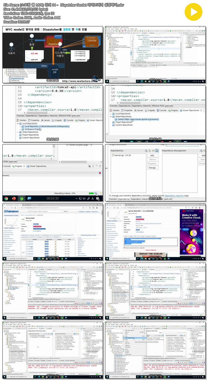Toggle Include comment with link to declaration
Viewport: 208px width, 381px height.
click(125, 248)
